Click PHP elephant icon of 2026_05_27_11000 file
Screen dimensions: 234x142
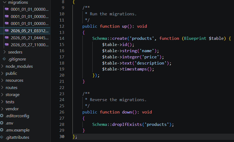(x=7, y=44)
